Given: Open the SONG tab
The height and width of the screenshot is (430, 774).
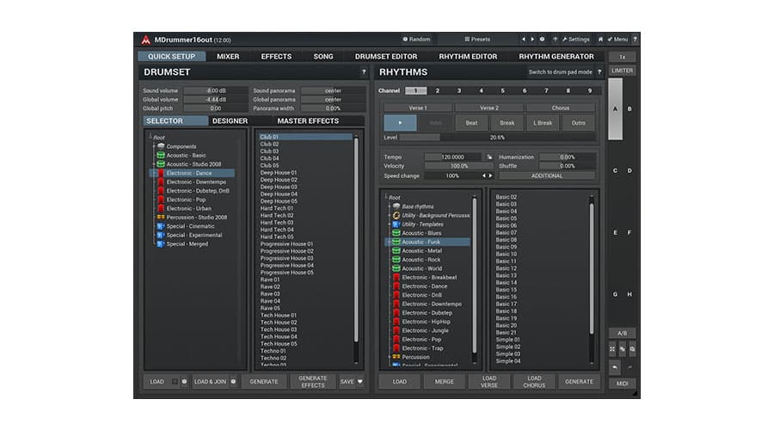Looking at the screenshot, I should (322, 56).
